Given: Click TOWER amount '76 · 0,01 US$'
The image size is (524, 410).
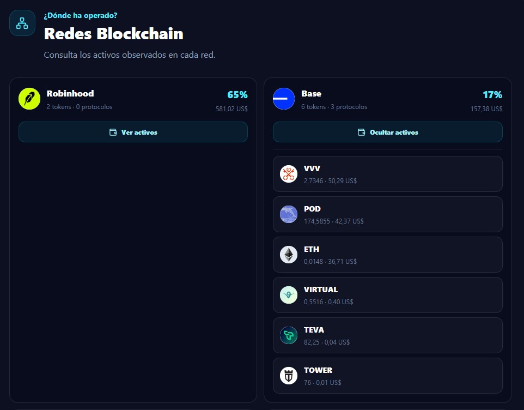Looking at the screenshot, I should [x=322, y=383].
